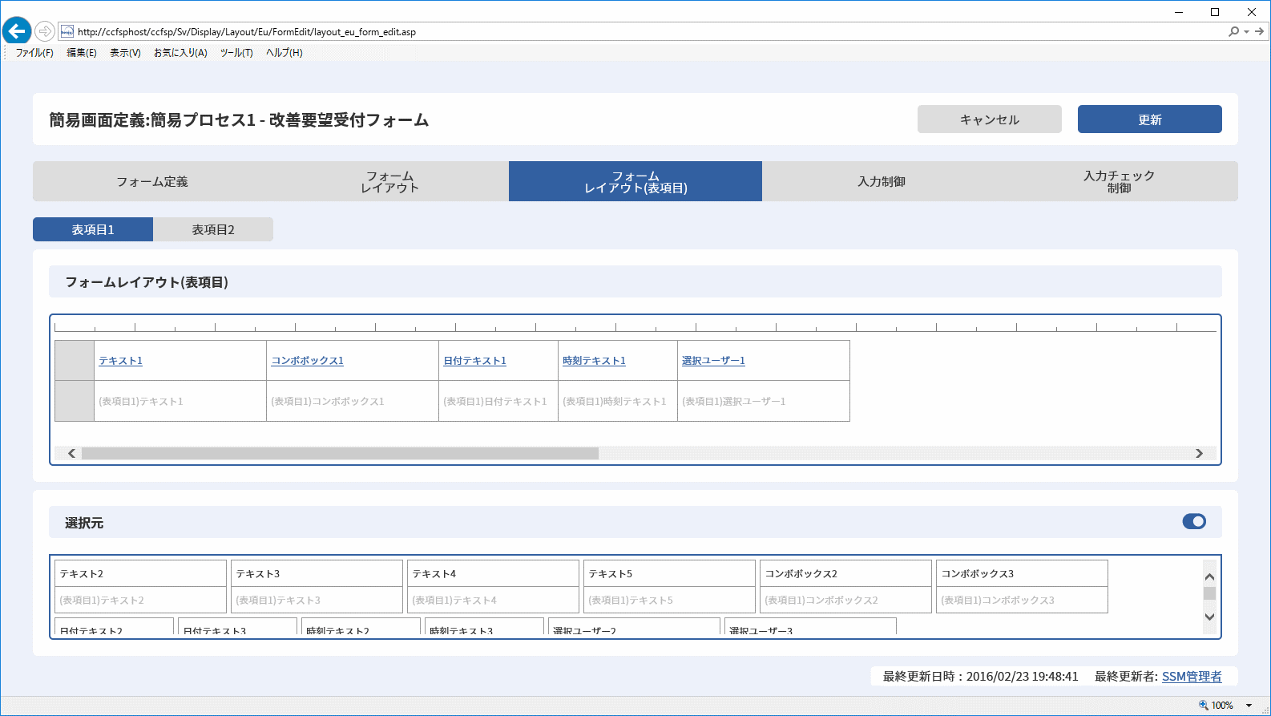Open the お気に入り(A) menu
The height and width of the screenshot is (716, 1271).
pos(180,53)
